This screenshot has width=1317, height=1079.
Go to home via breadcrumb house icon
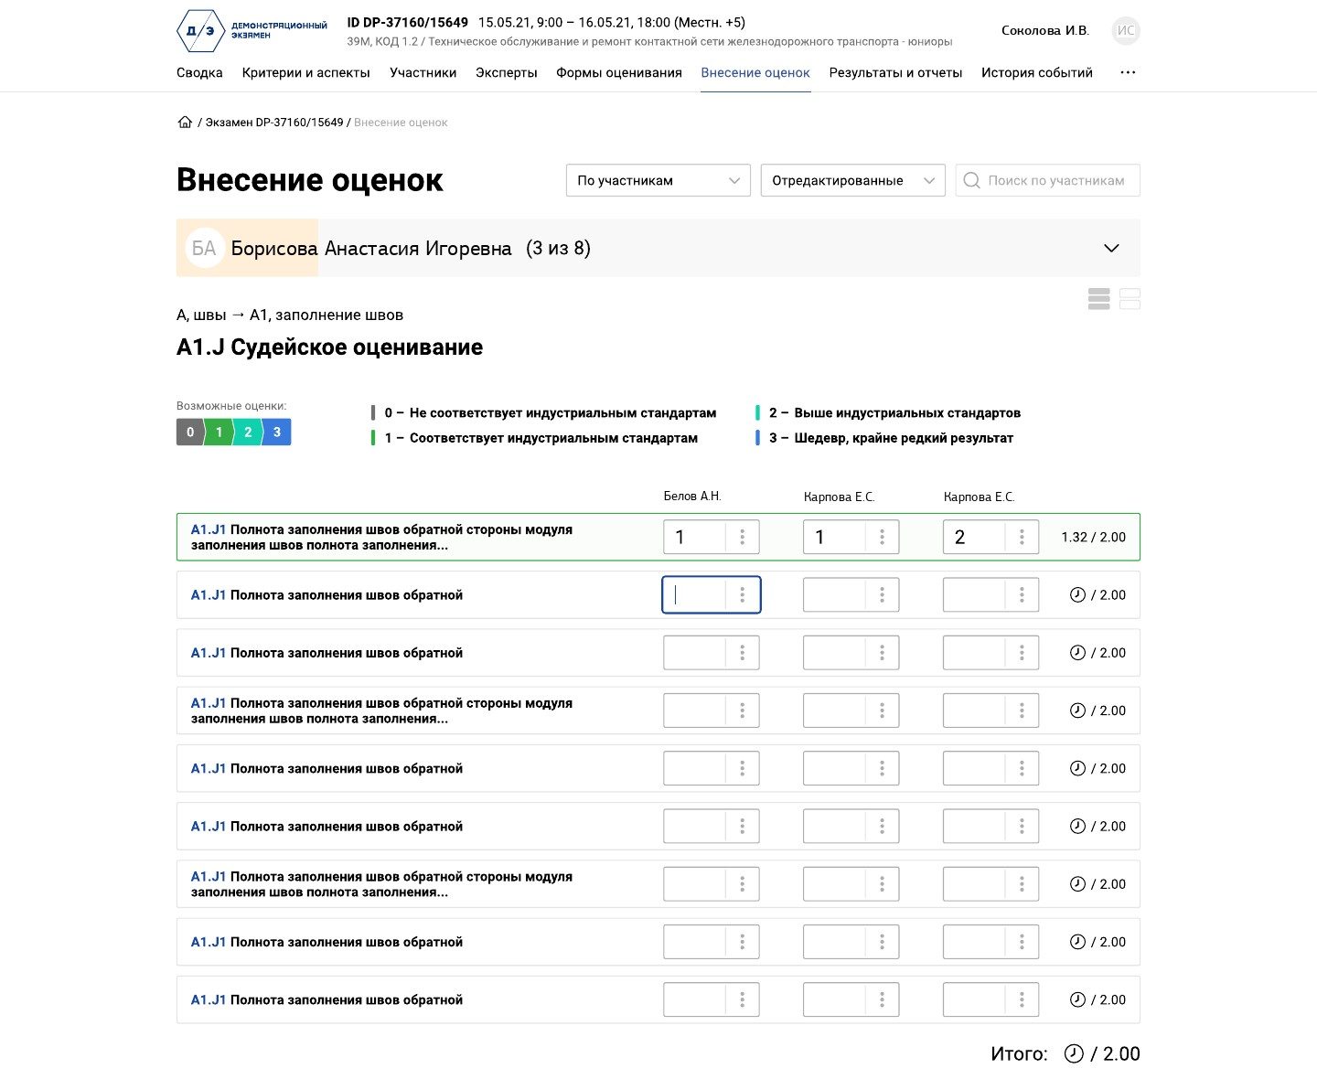point(185,123)
